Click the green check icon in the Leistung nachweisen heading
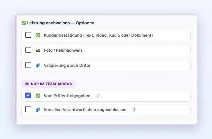 tap(24, 23)
